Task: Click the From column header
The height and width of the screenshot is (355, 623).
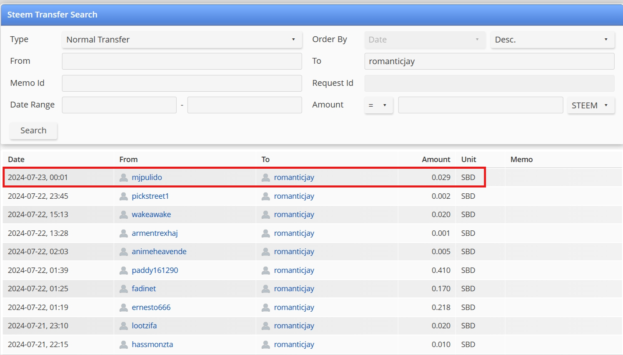Action: [x=128, y=160]
